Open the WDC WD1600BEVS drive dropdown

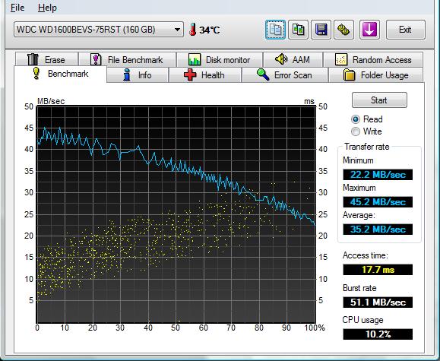[x=99, y=30]
